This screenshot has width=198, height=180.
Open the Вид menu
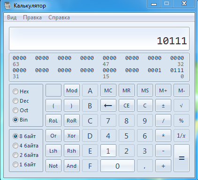coord(12,17)
